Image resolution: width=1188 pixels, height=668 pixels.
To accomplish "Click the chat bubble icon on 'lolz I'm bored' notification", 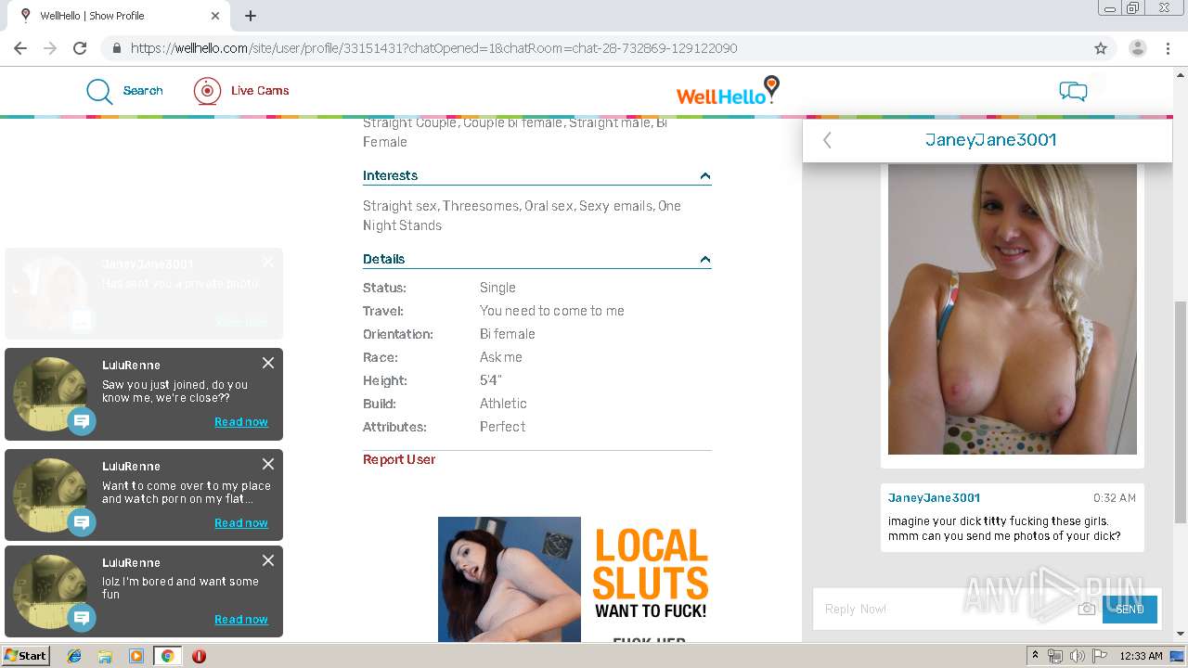I will [x=82, y=618].
